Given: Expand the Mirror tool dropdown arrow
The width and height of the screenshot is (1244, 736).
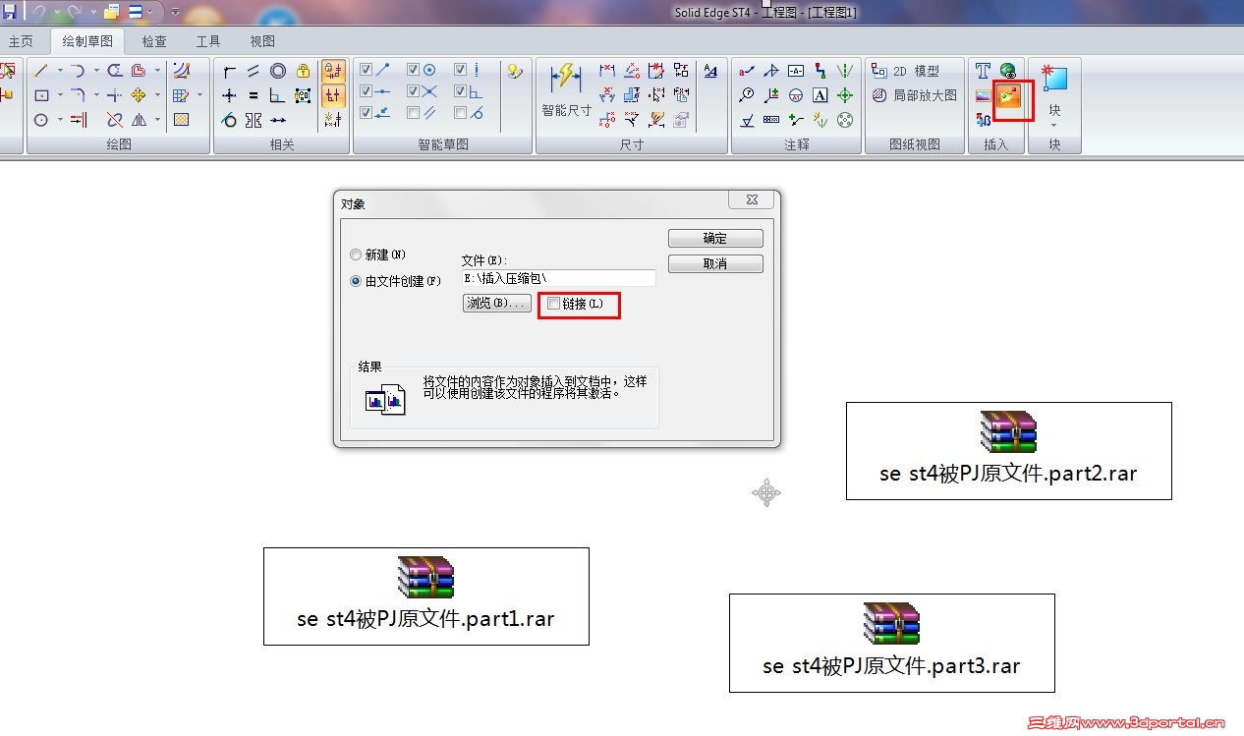Looking at the screenshot, I should 157,120.
